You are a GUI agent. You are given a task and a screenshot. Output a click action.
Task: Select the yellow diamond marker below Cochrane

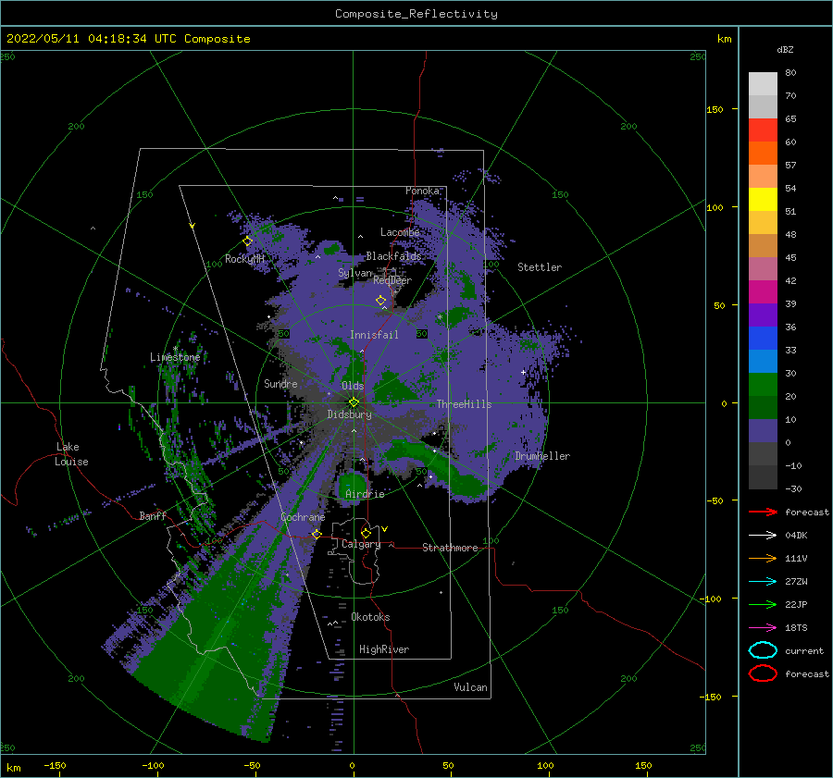click(x=317, y=534)
